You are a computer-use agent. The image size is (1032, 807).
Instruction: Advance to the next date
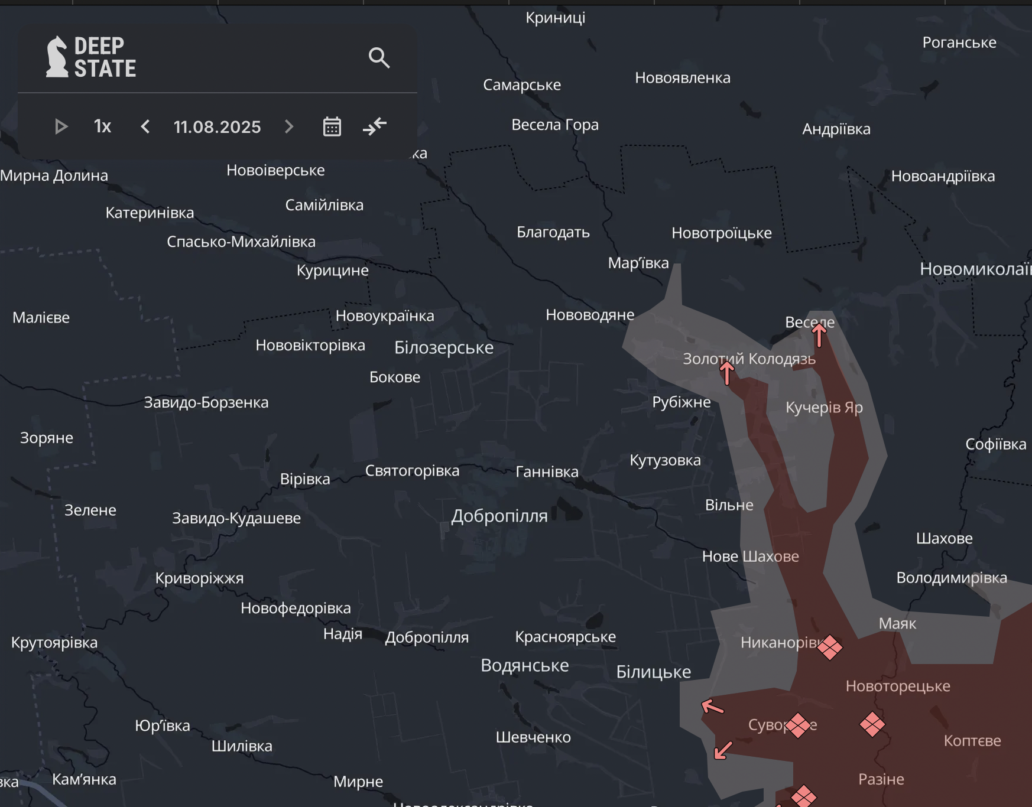point(289,126)
